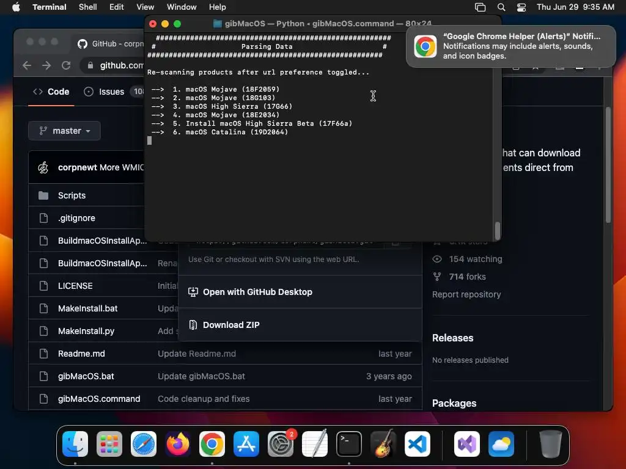This screenshot has height=469, width=626.
Task: Expand the master branch dropdown
Action: pos(64,131)
